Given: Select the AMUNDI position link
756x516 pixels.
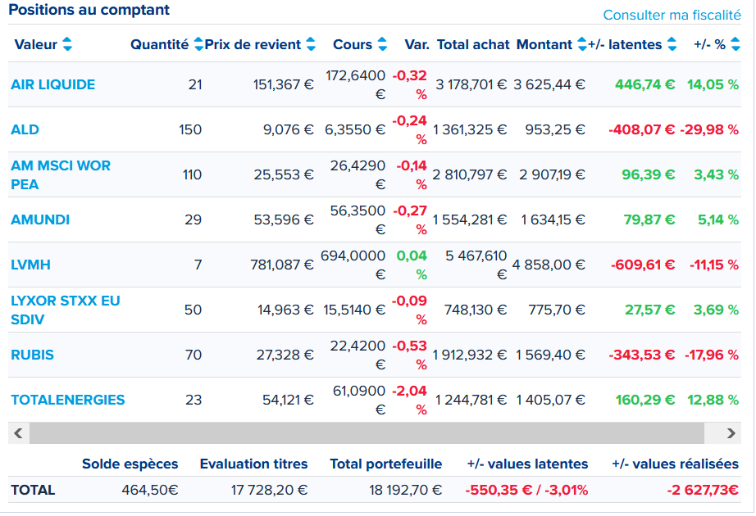Looking at the screenshot, I should coord(40,220).
